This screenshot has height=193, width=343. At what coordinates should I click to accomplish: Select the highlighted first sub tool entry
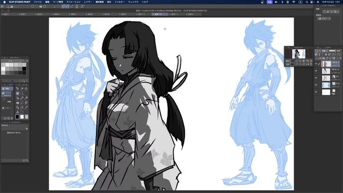point(7,88)
